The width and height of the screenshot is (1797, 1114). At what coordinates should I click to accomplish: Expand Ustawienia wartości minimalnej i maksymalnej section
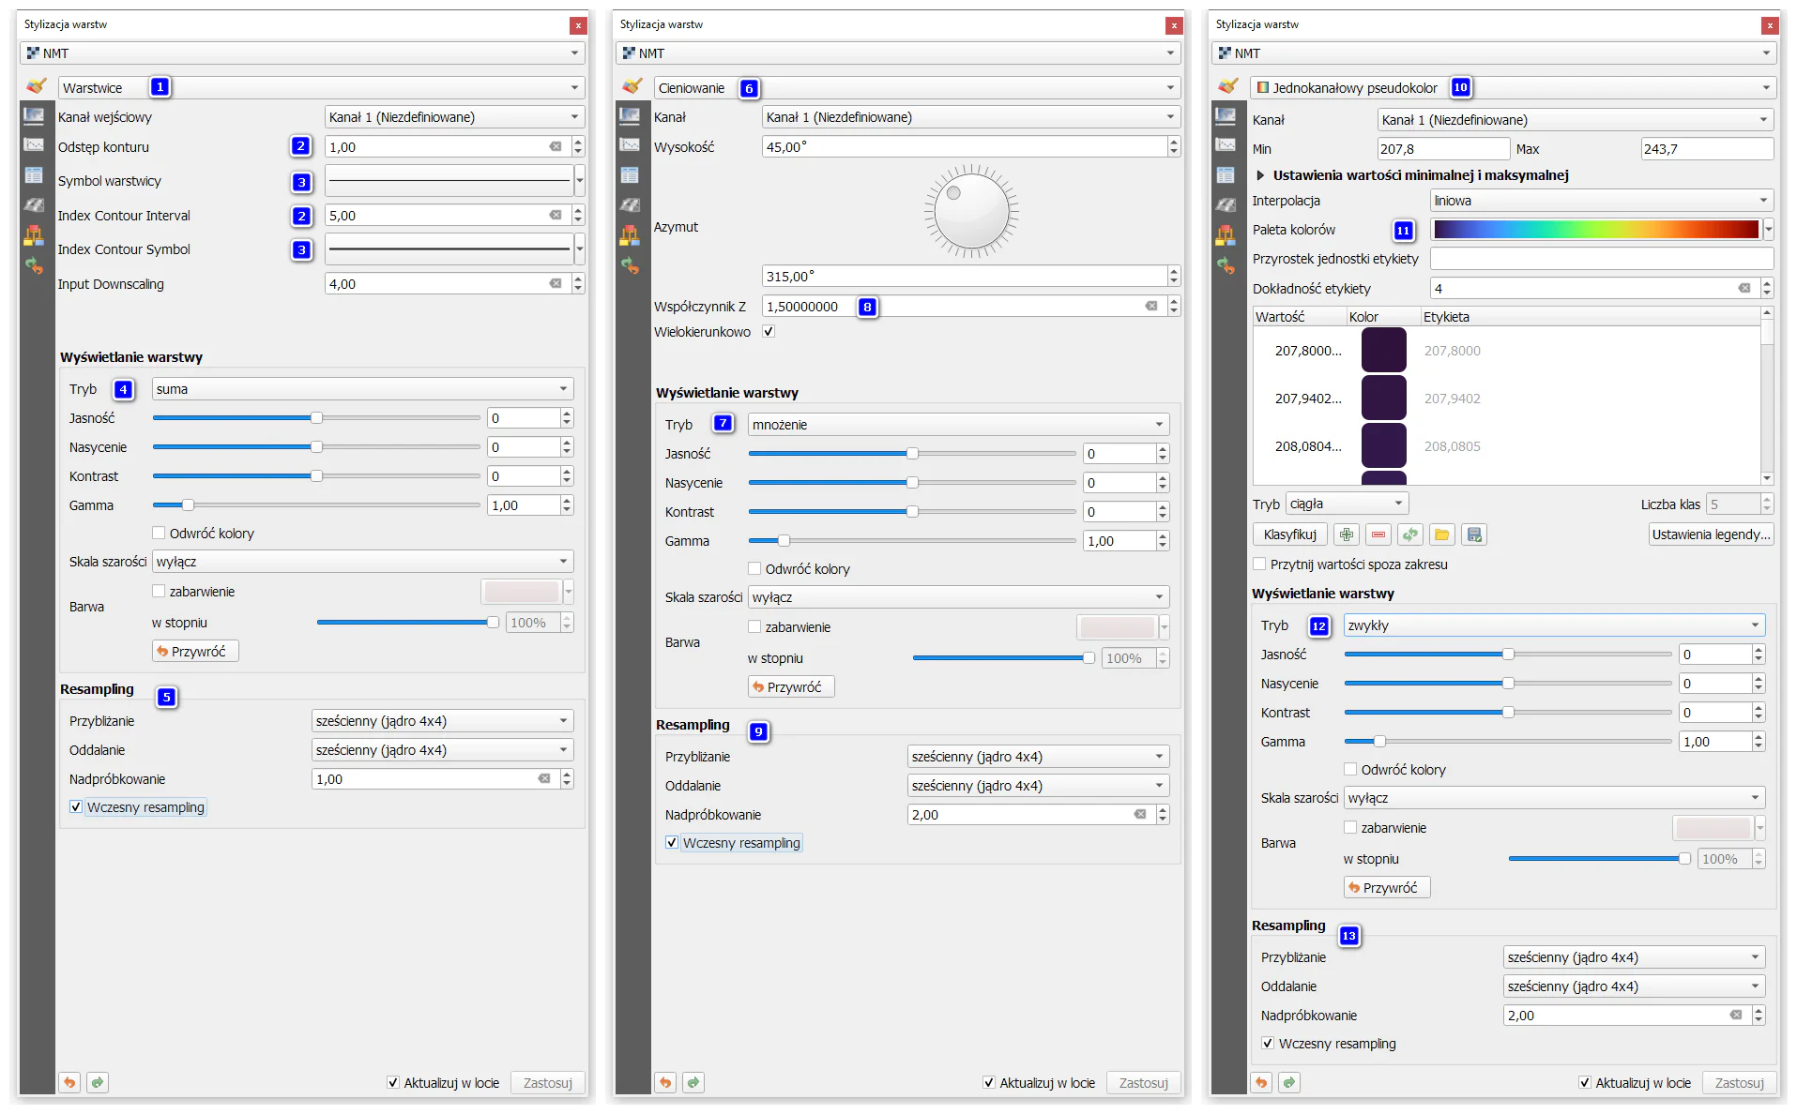(x=1260, y=175)
